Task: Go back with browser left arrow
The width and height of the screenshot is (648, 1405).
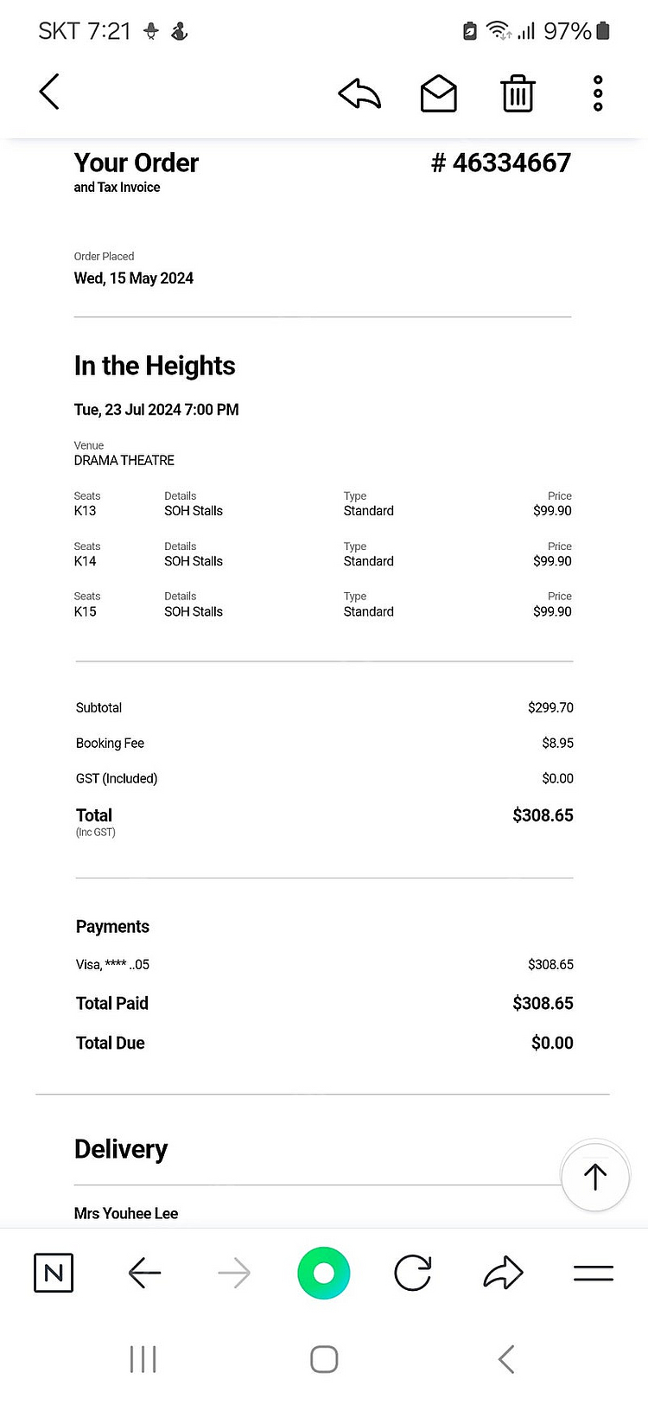Action: click(x=144, y=1273)
